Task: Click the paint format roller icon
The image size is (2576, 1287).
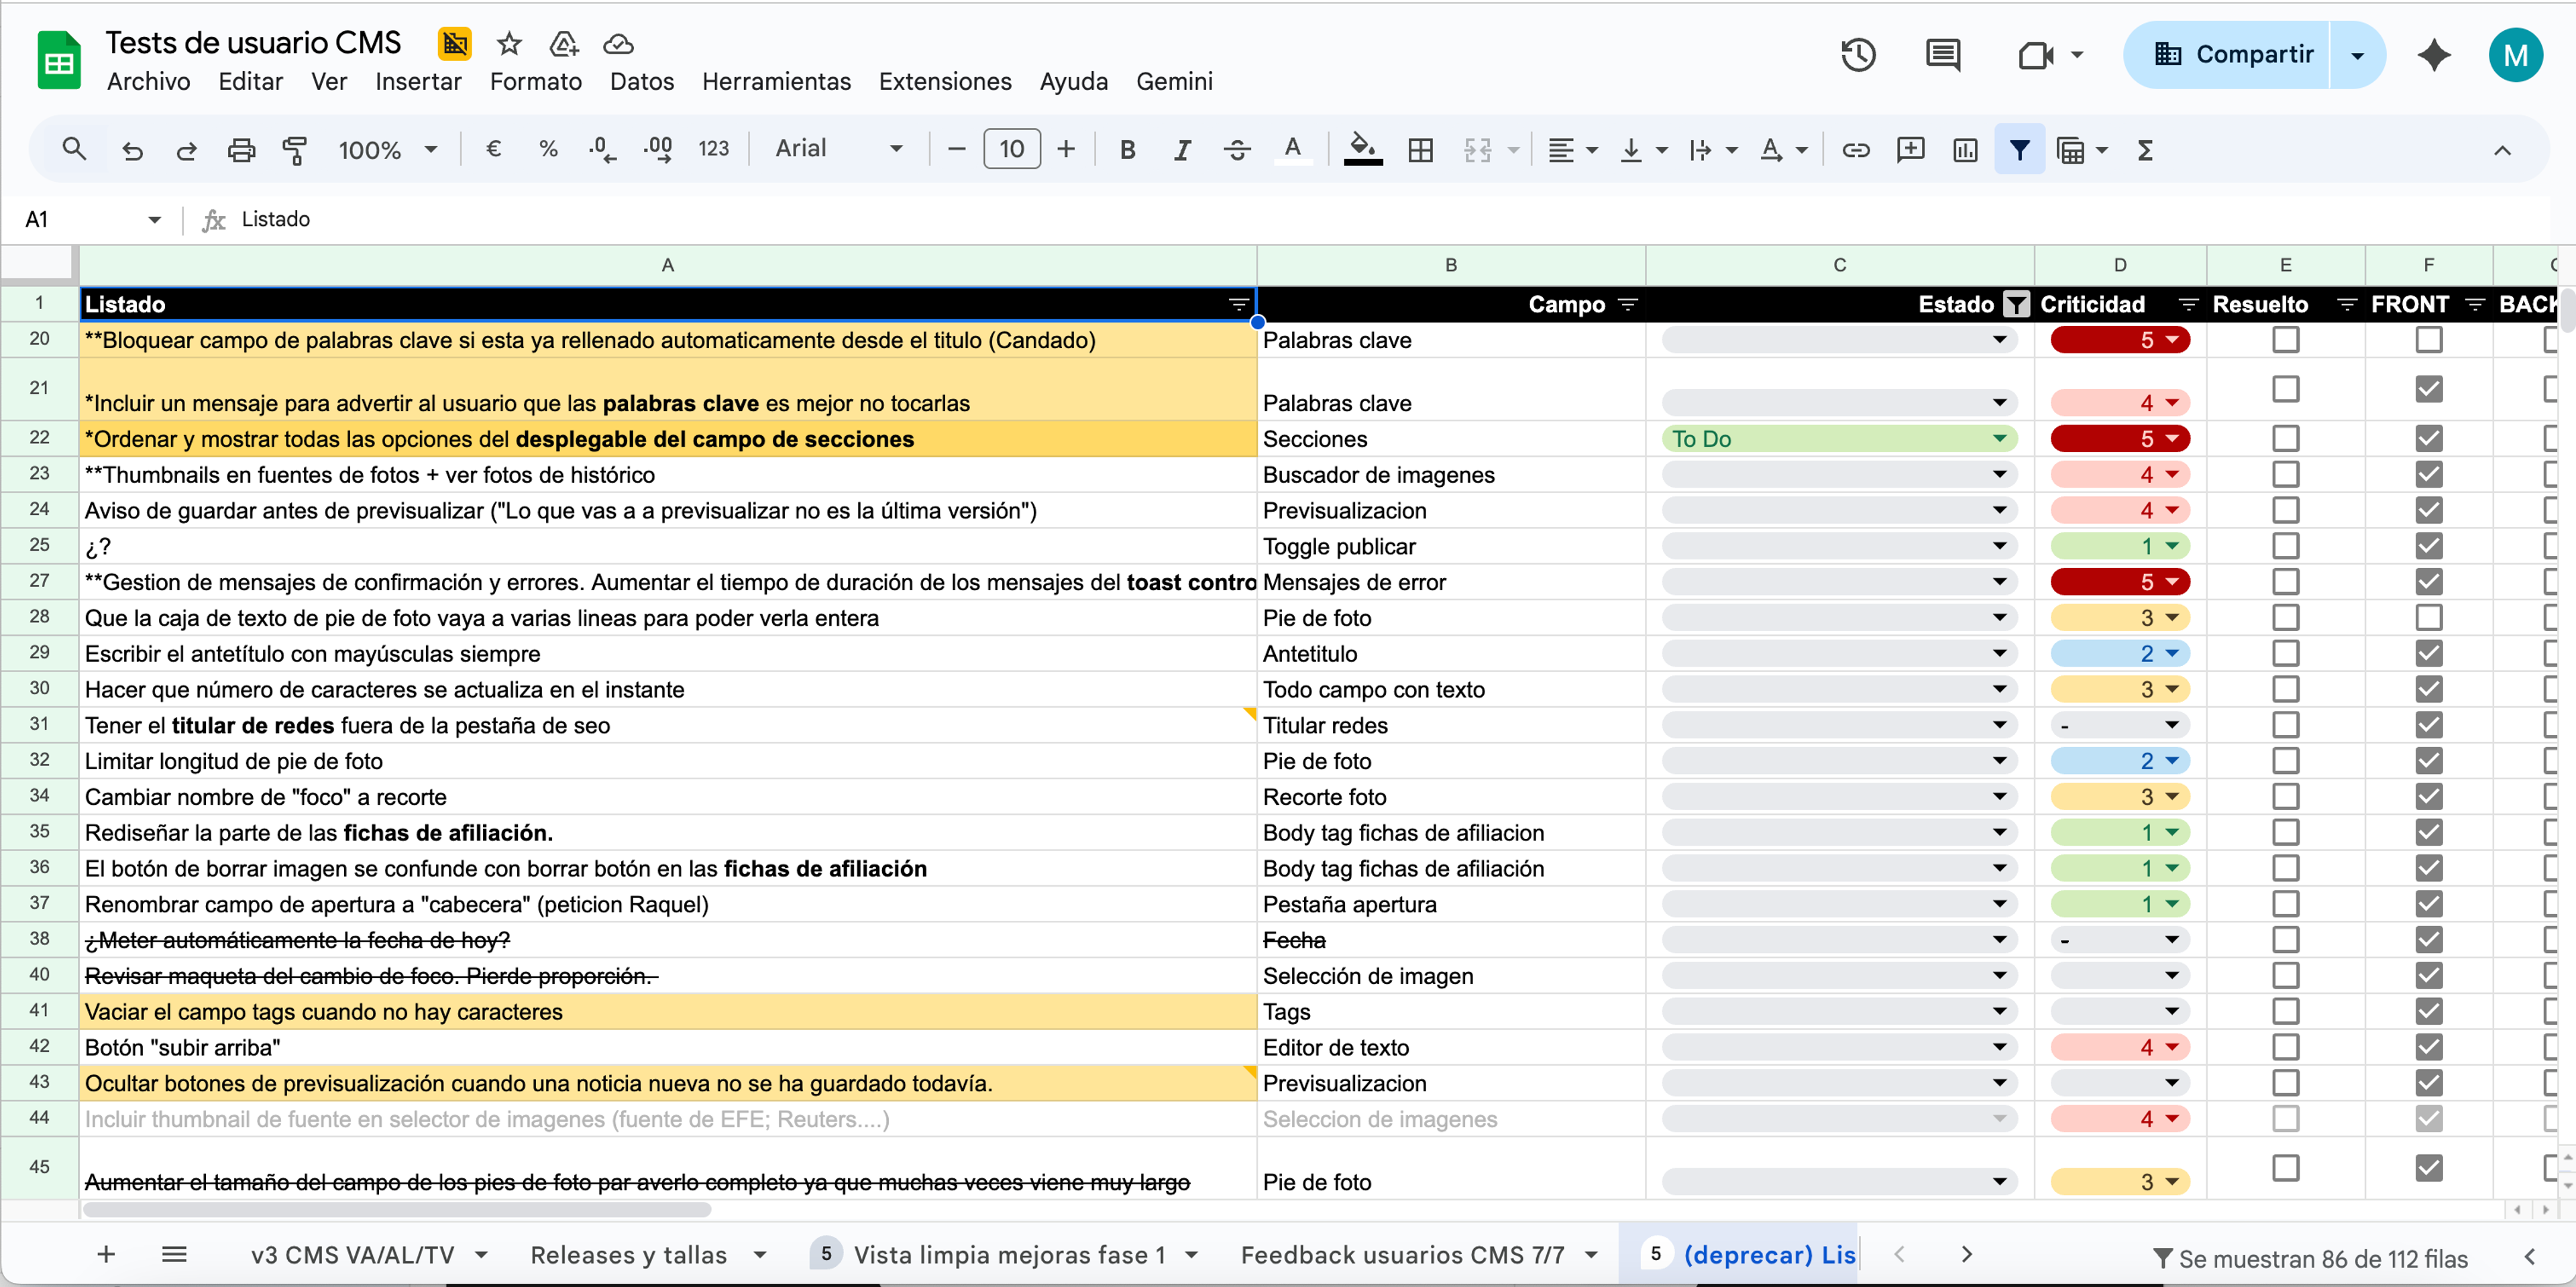Action: click(x=295, y=150)
